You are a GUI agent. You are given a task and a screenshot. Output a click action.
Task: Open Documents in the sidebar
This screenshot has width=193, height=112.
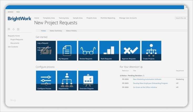point(15,43)
